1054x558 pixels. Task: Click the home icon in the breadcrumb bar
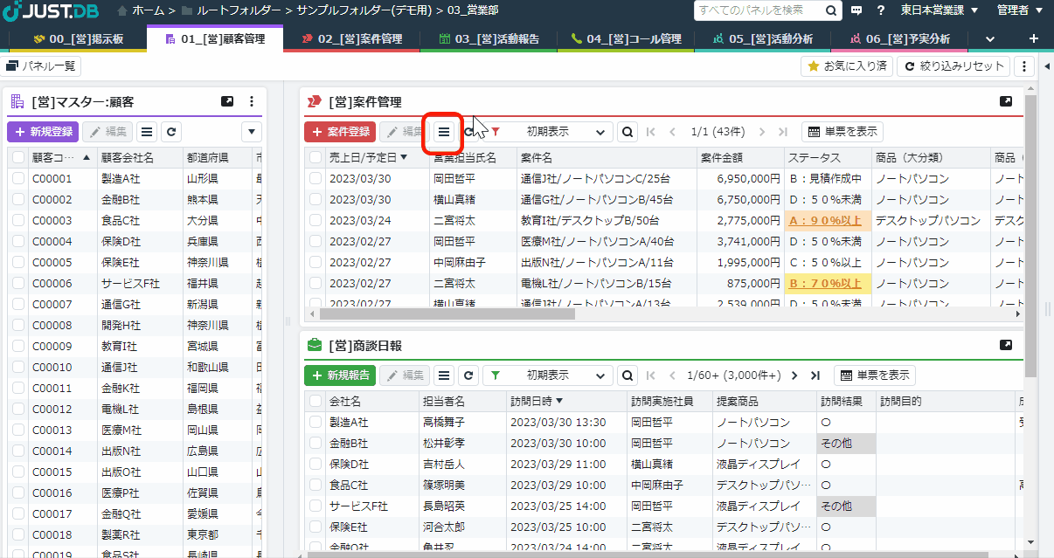click(x=120, y=10)
